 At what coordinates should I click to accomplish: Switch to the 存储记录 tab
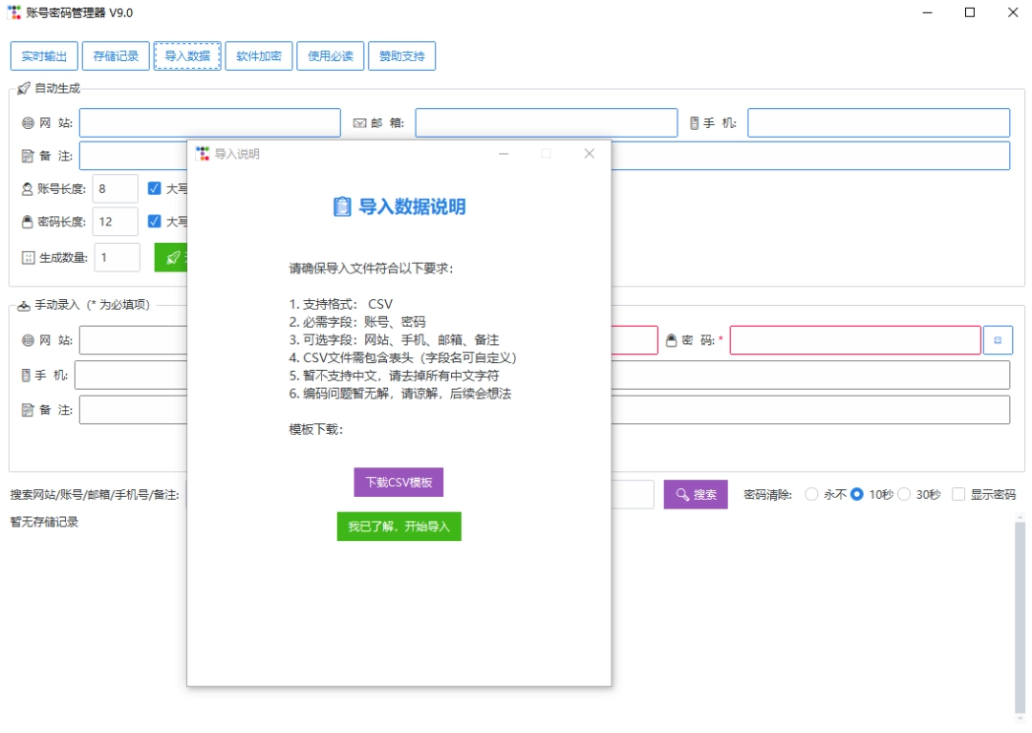pyautogui.click(x=116, y=56)
